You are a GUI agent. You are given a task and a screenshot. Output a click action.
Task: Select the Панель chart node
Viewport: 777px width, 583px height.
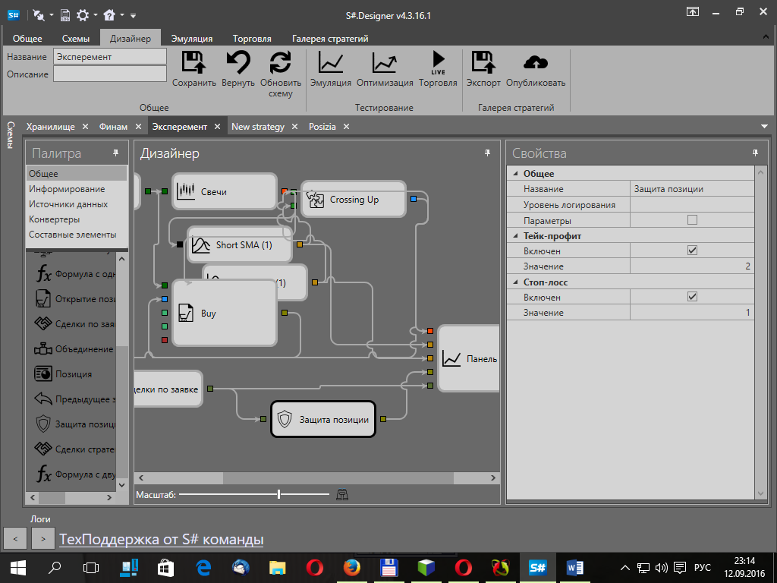click(x=469, y=358)
